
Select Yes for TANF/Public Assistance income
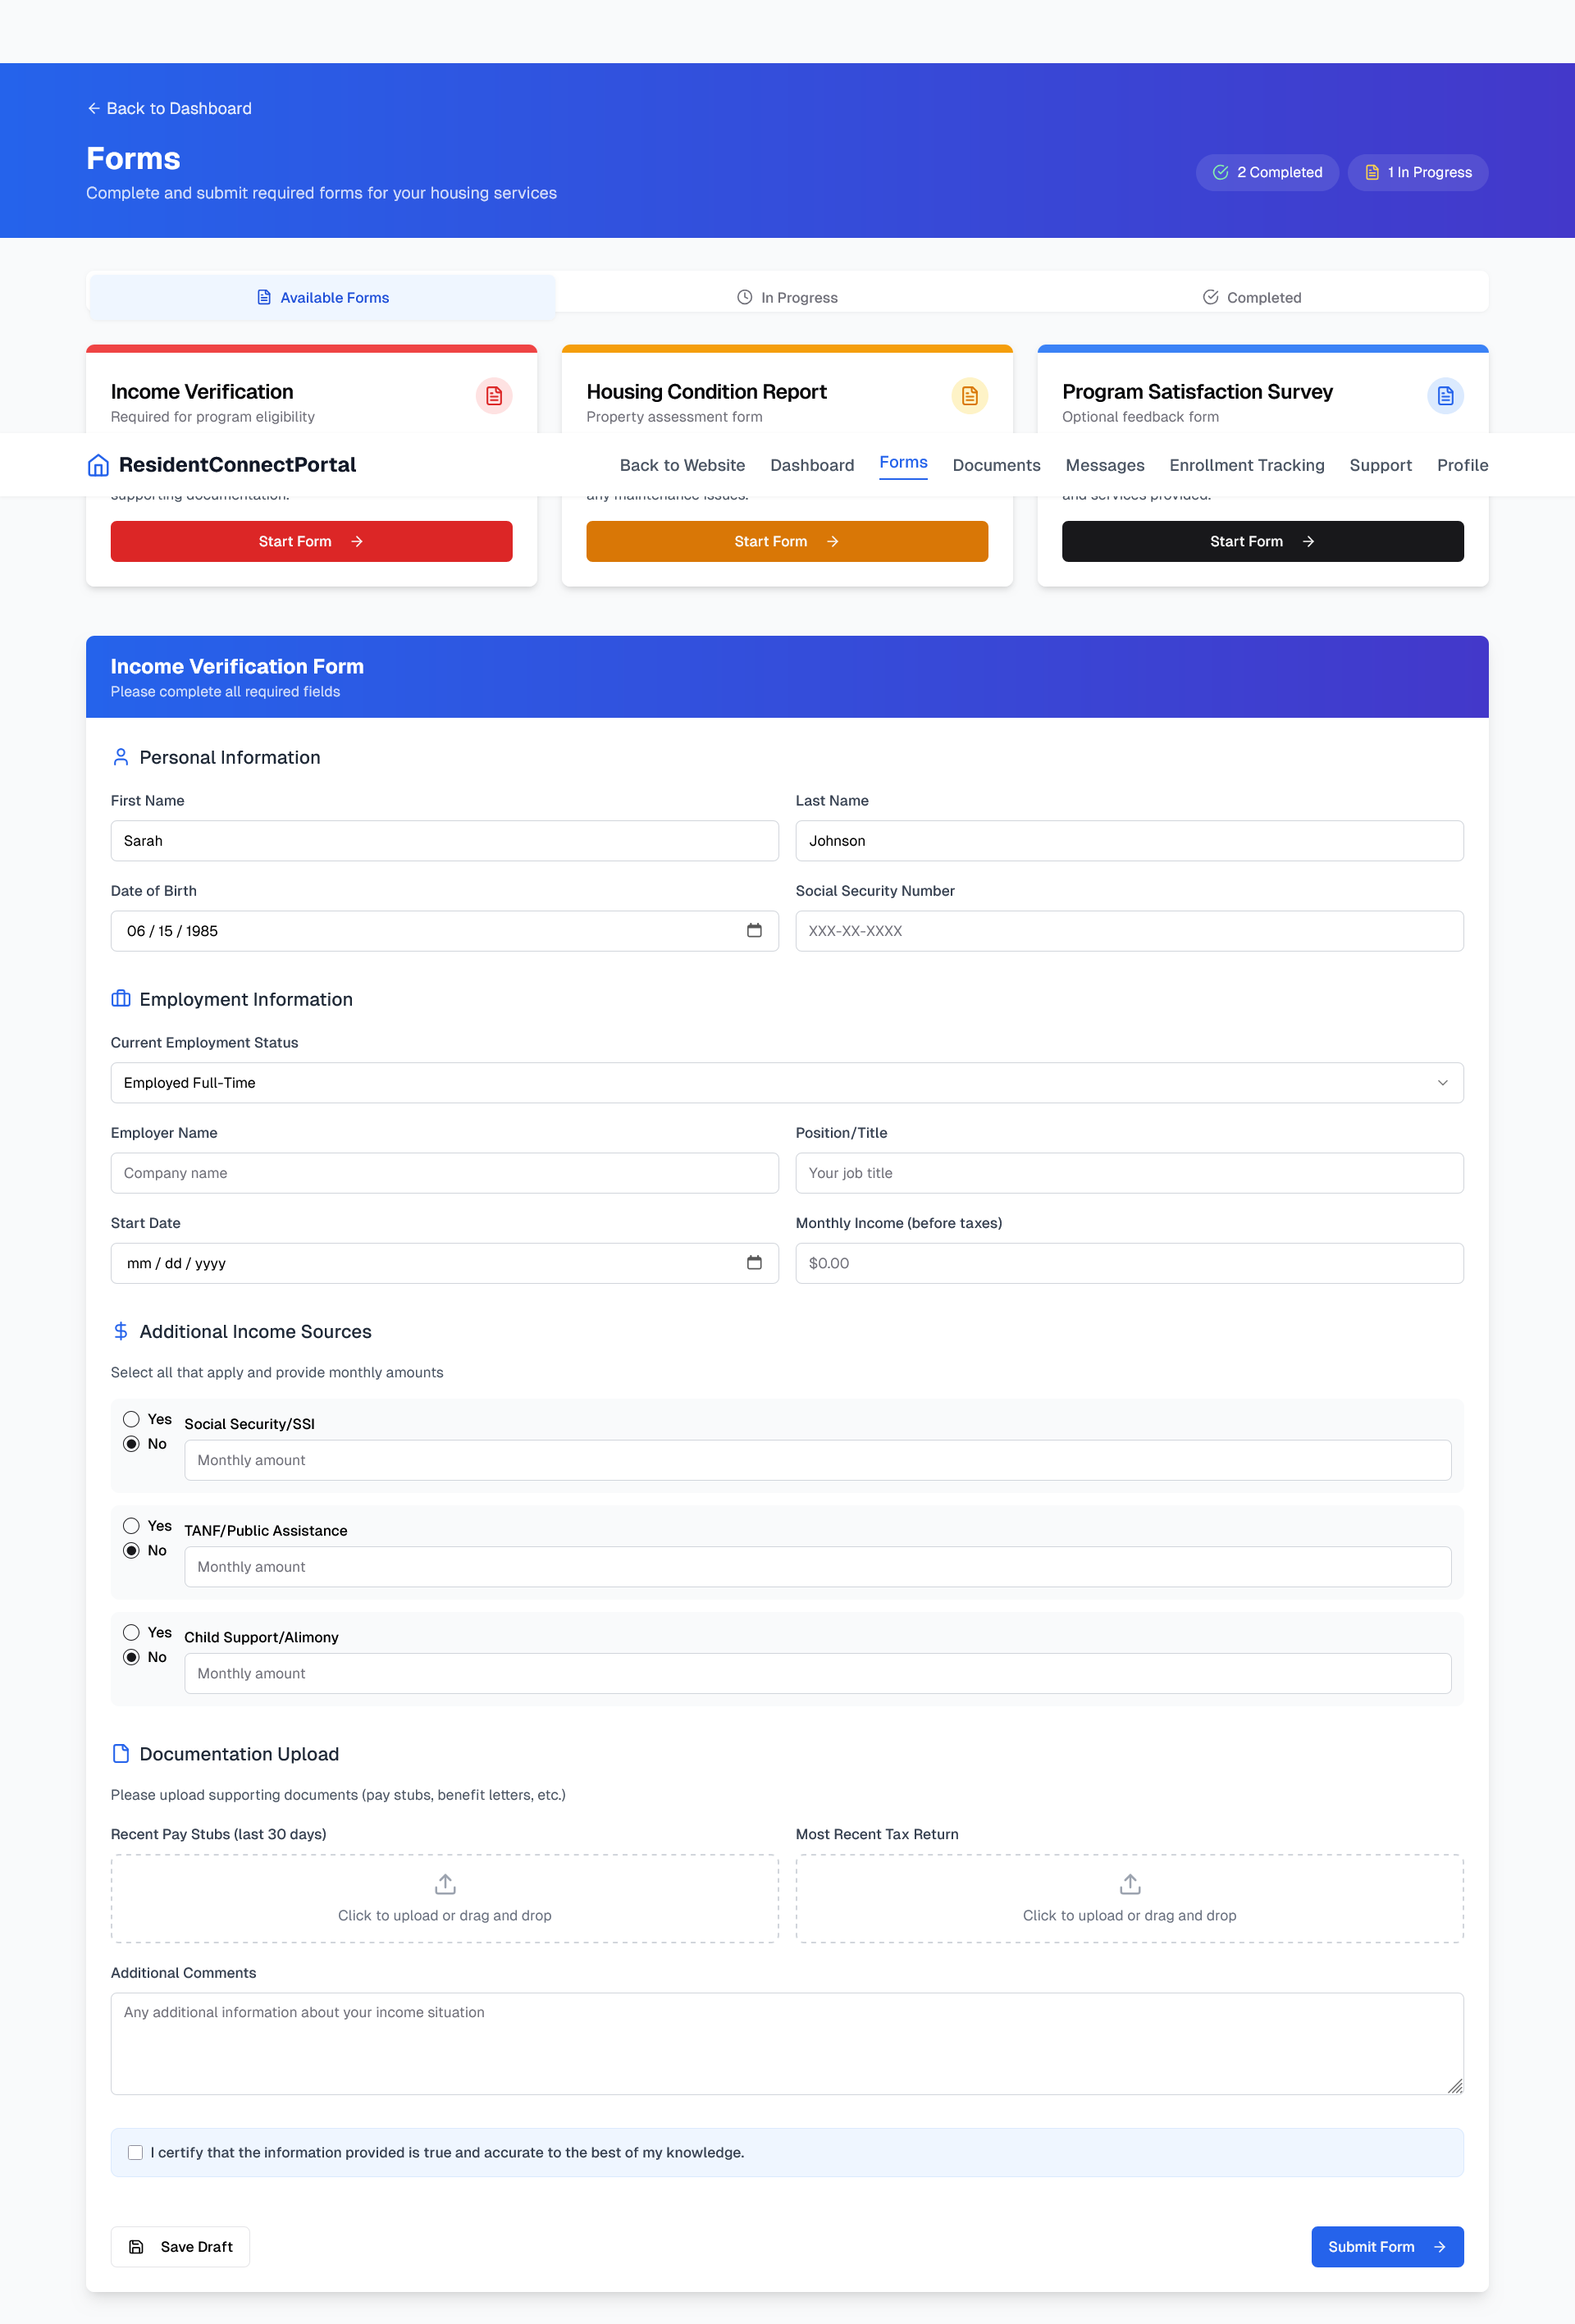tap(132, 1525)
